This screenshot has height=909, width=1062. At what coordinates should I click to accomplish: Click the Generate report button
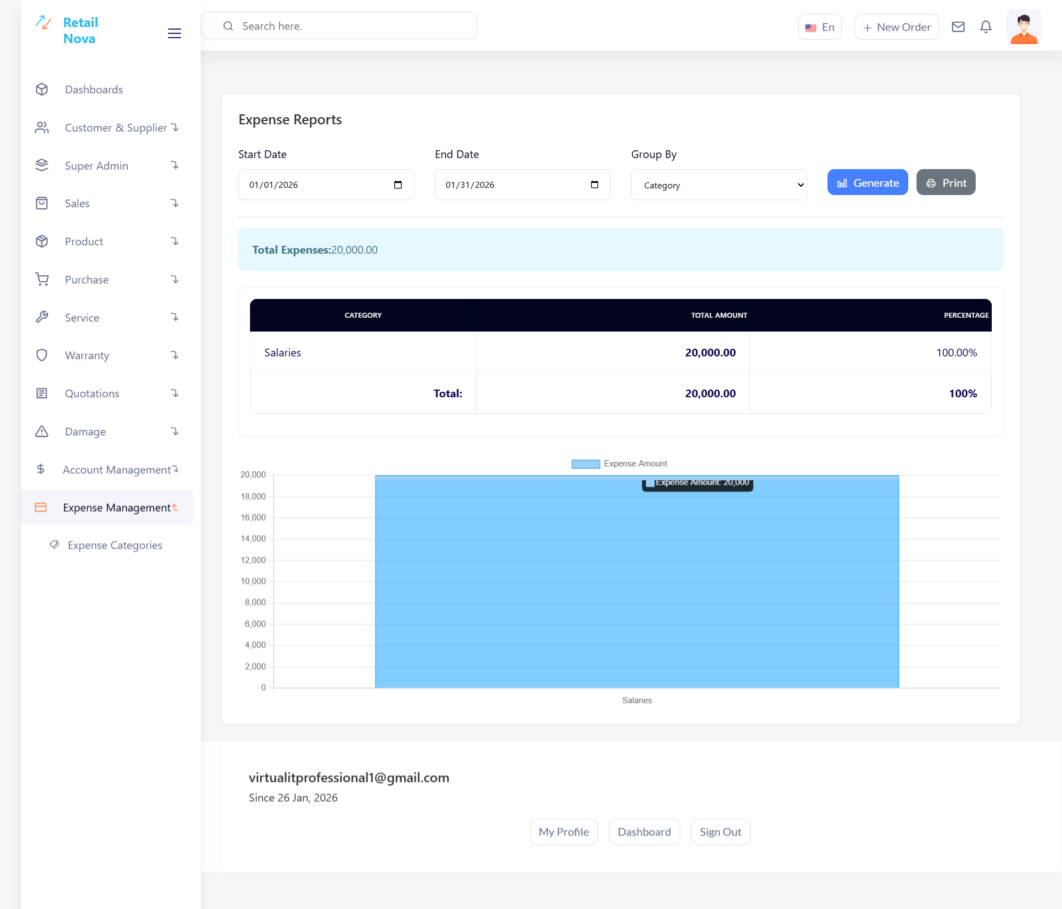click(x=867, y=182)
